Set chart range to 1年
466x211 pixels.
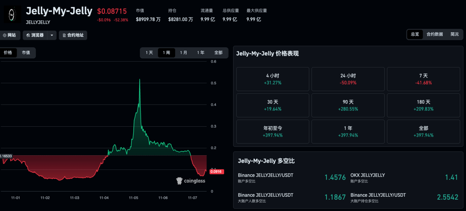click(x=201, y=53)
